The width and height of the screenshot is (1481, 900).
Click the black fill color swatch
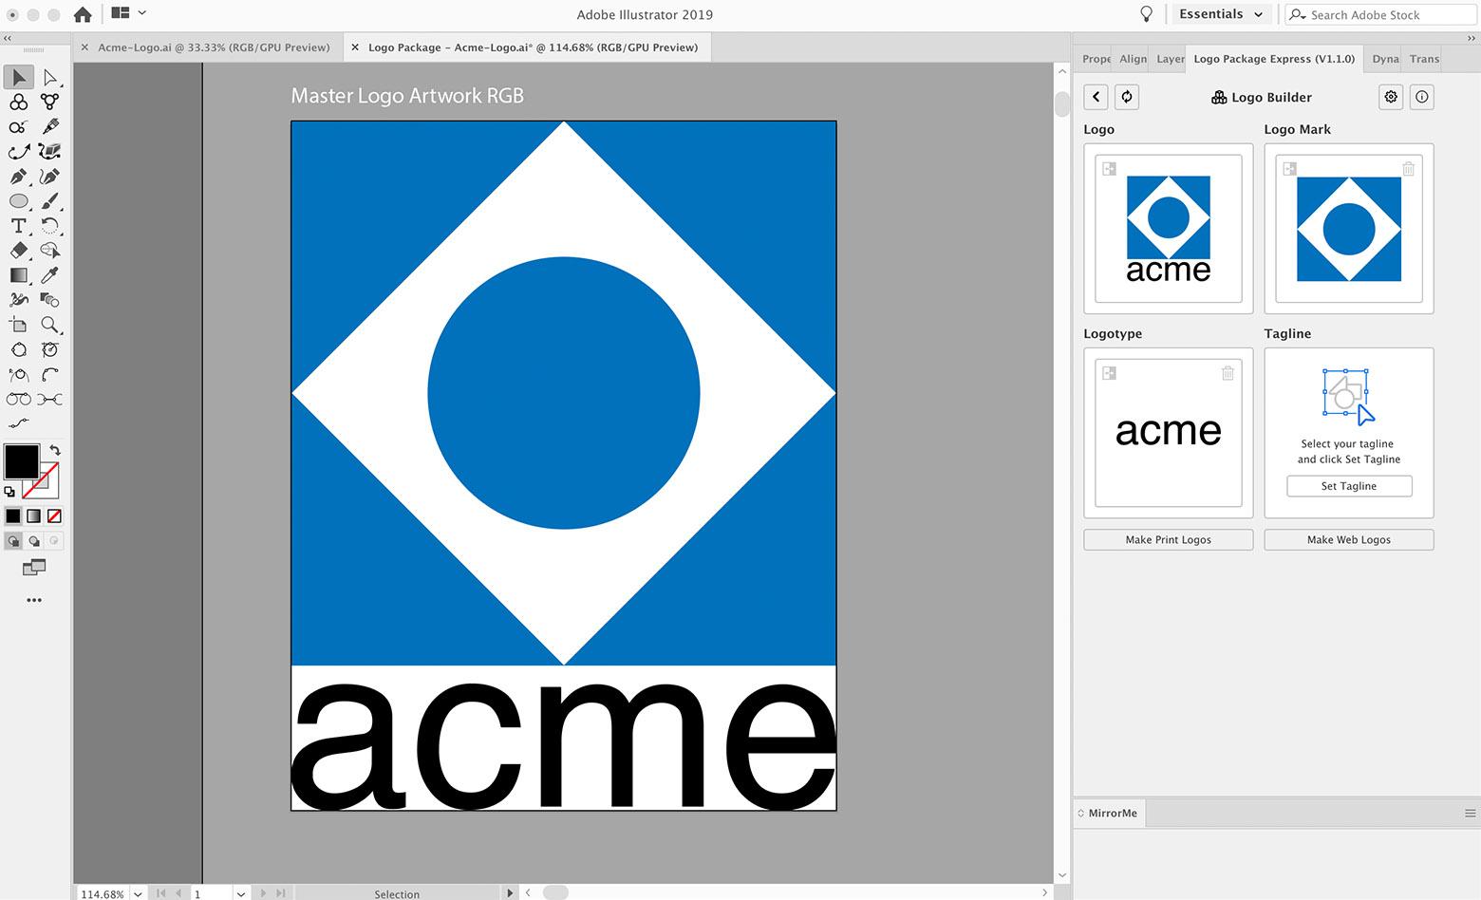(22, 462)
